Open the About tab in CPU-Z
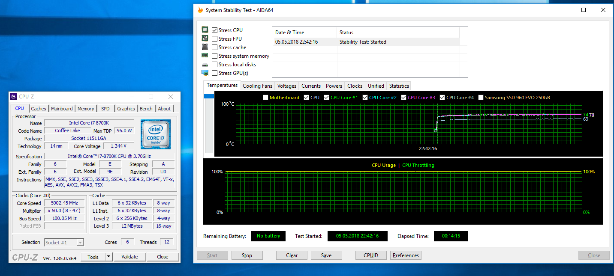 tap(164, 109)
